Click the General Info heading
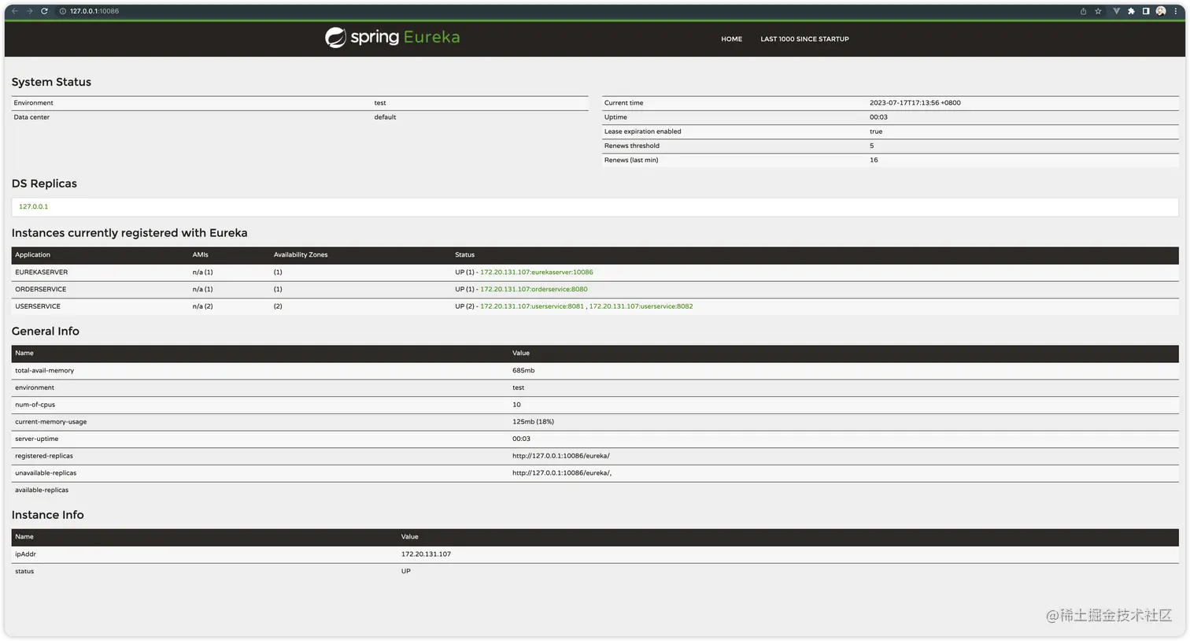This screenshot has height=641, width=1190. [x=45, y=332]
